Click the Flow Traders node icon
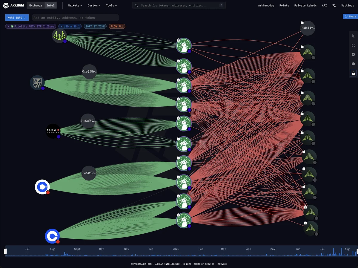Viewport: 358px width, 268px height. click(53, 131)
